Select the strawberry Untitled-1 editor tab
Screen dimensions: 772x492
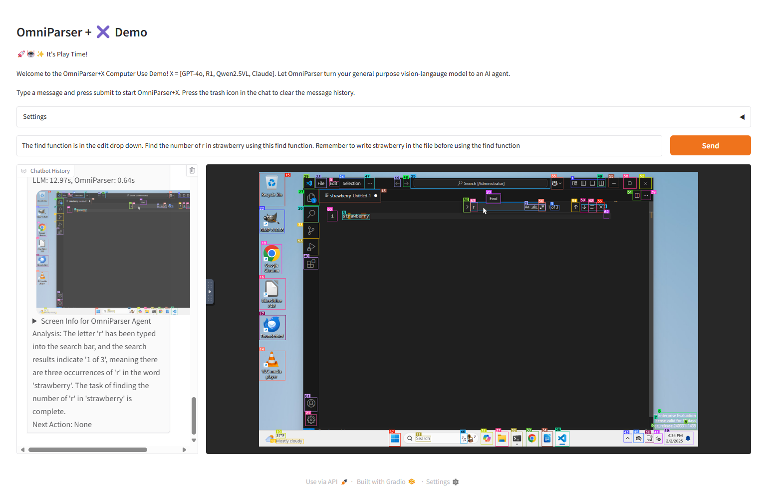point(350,196)
